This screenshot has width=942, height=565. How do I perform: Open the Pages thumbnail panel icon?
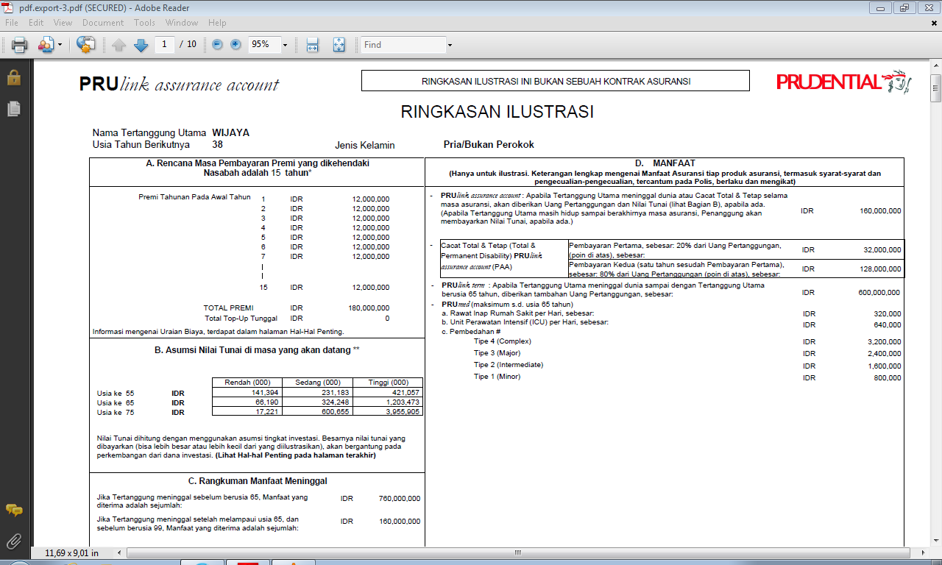tap(13, 109)
